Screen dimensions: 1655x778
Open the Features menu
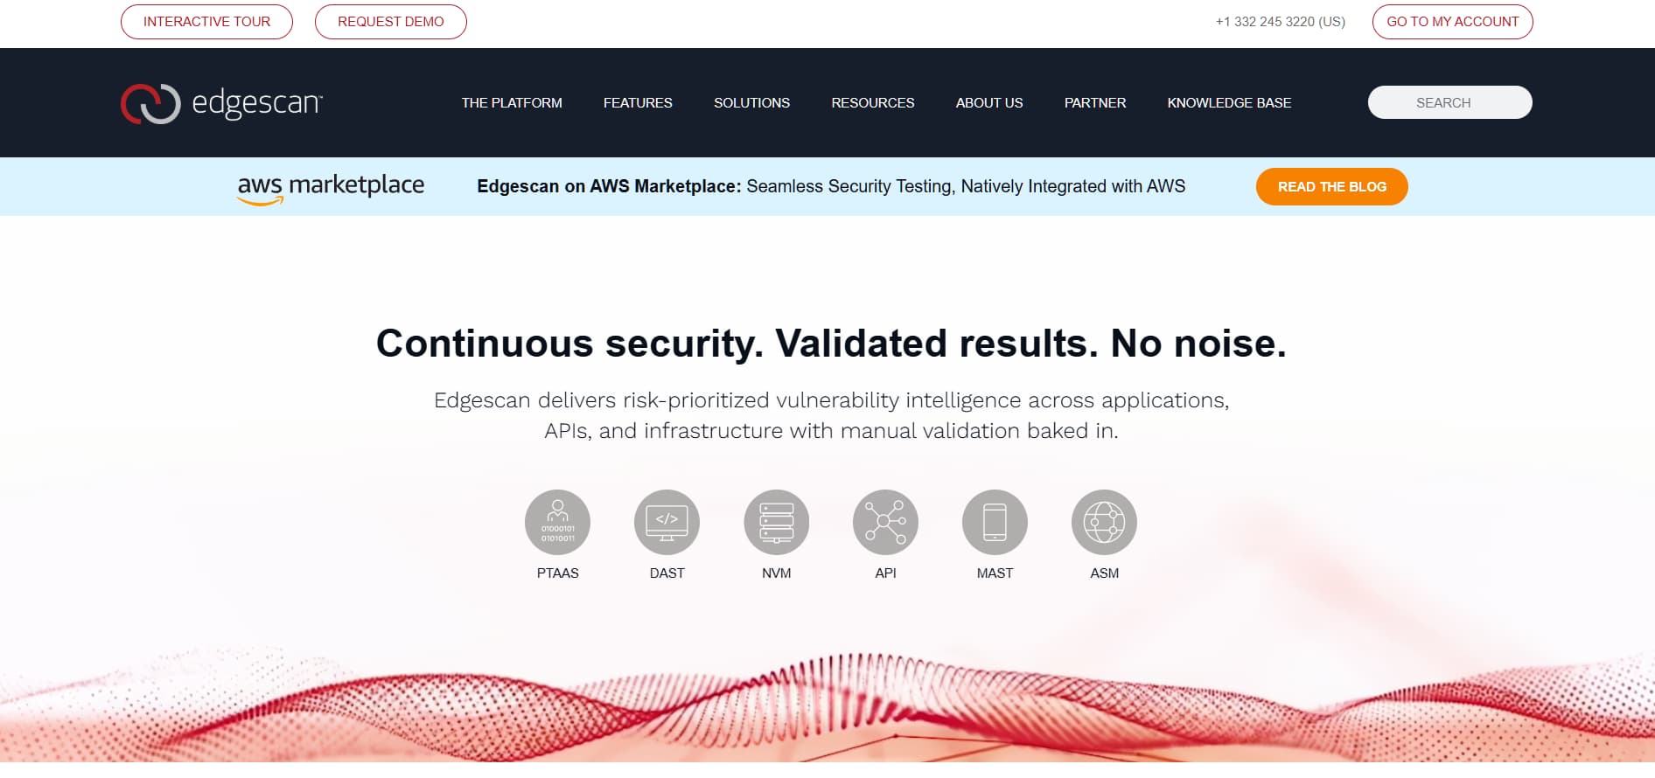pyautogui.click(x=638, y=103)
